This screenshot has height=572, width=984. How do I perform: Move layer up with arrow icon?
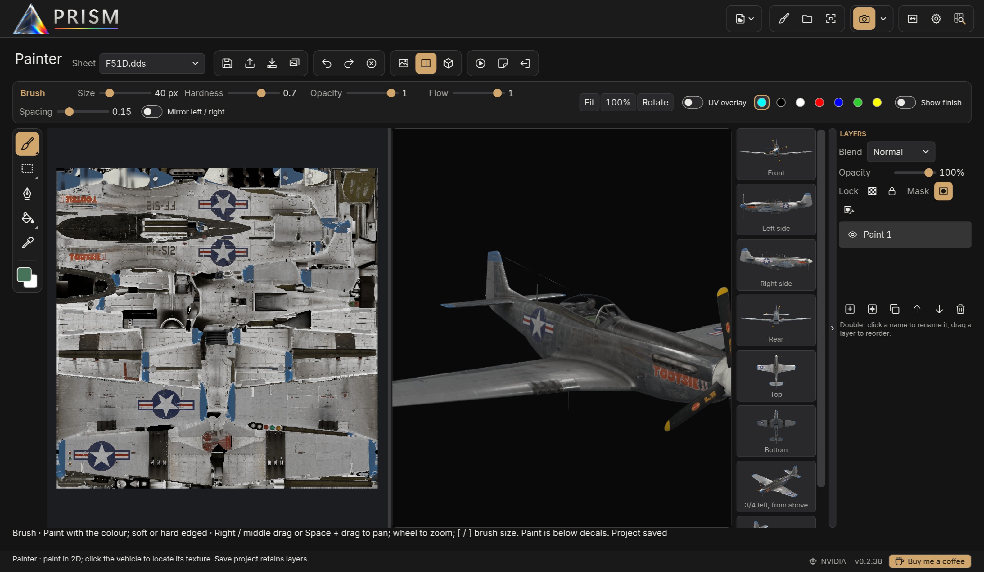coord(917,309)
